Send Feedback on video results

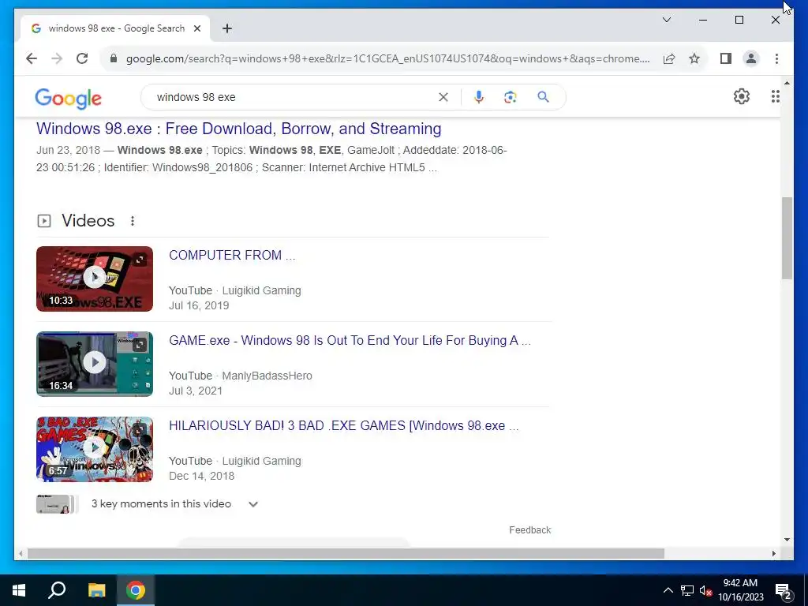529,530
